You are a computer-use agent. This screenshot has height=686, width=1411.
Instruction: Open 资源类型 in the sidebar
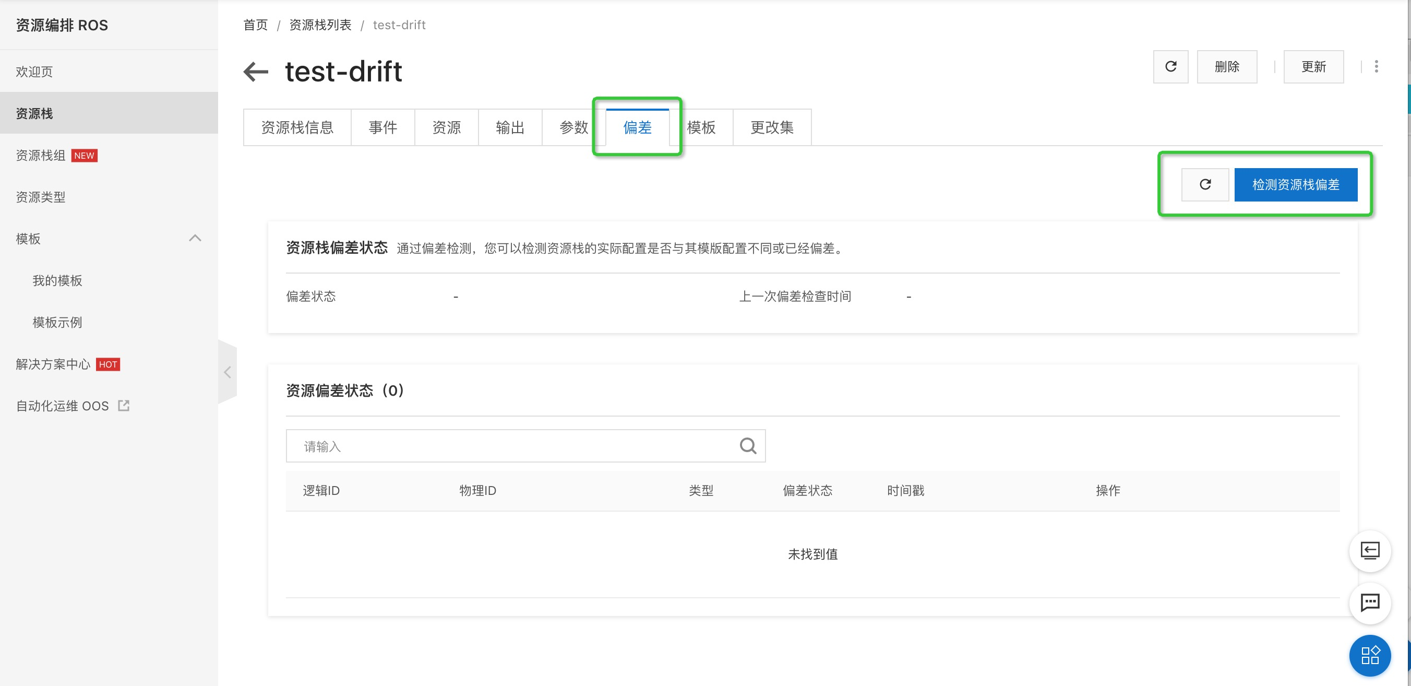click(109, 197)
